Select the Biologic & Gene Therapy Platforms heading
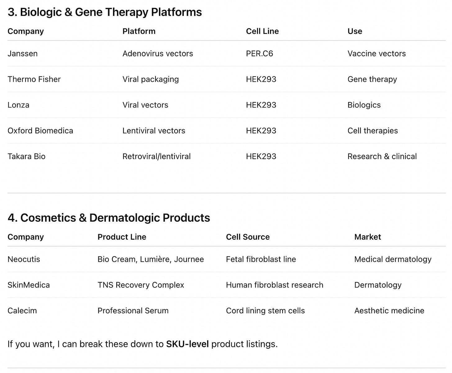 (x=105, y=12)
